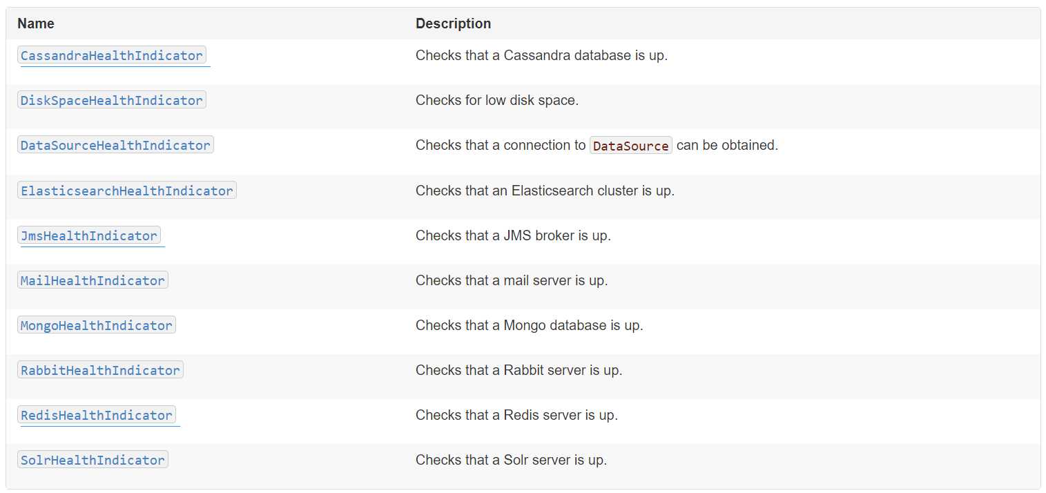1046x493 pixels.
Task: Click the Solr server description text
Action: tap(511, 460)
